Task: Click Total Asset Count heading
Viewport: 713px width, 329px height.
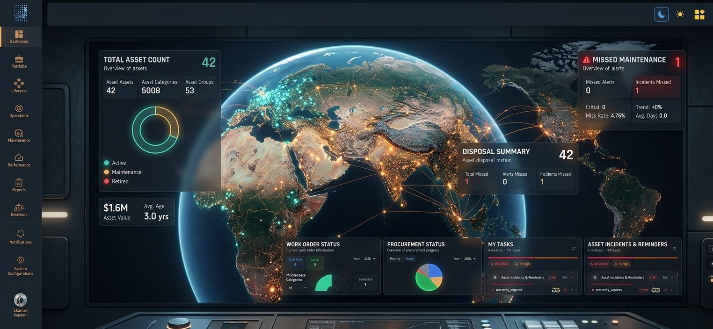Action: click(x=137, y=60)
